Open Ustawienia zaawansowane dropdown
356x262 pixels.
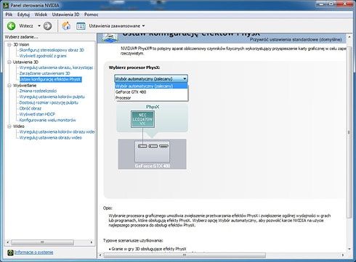[144, 25]
